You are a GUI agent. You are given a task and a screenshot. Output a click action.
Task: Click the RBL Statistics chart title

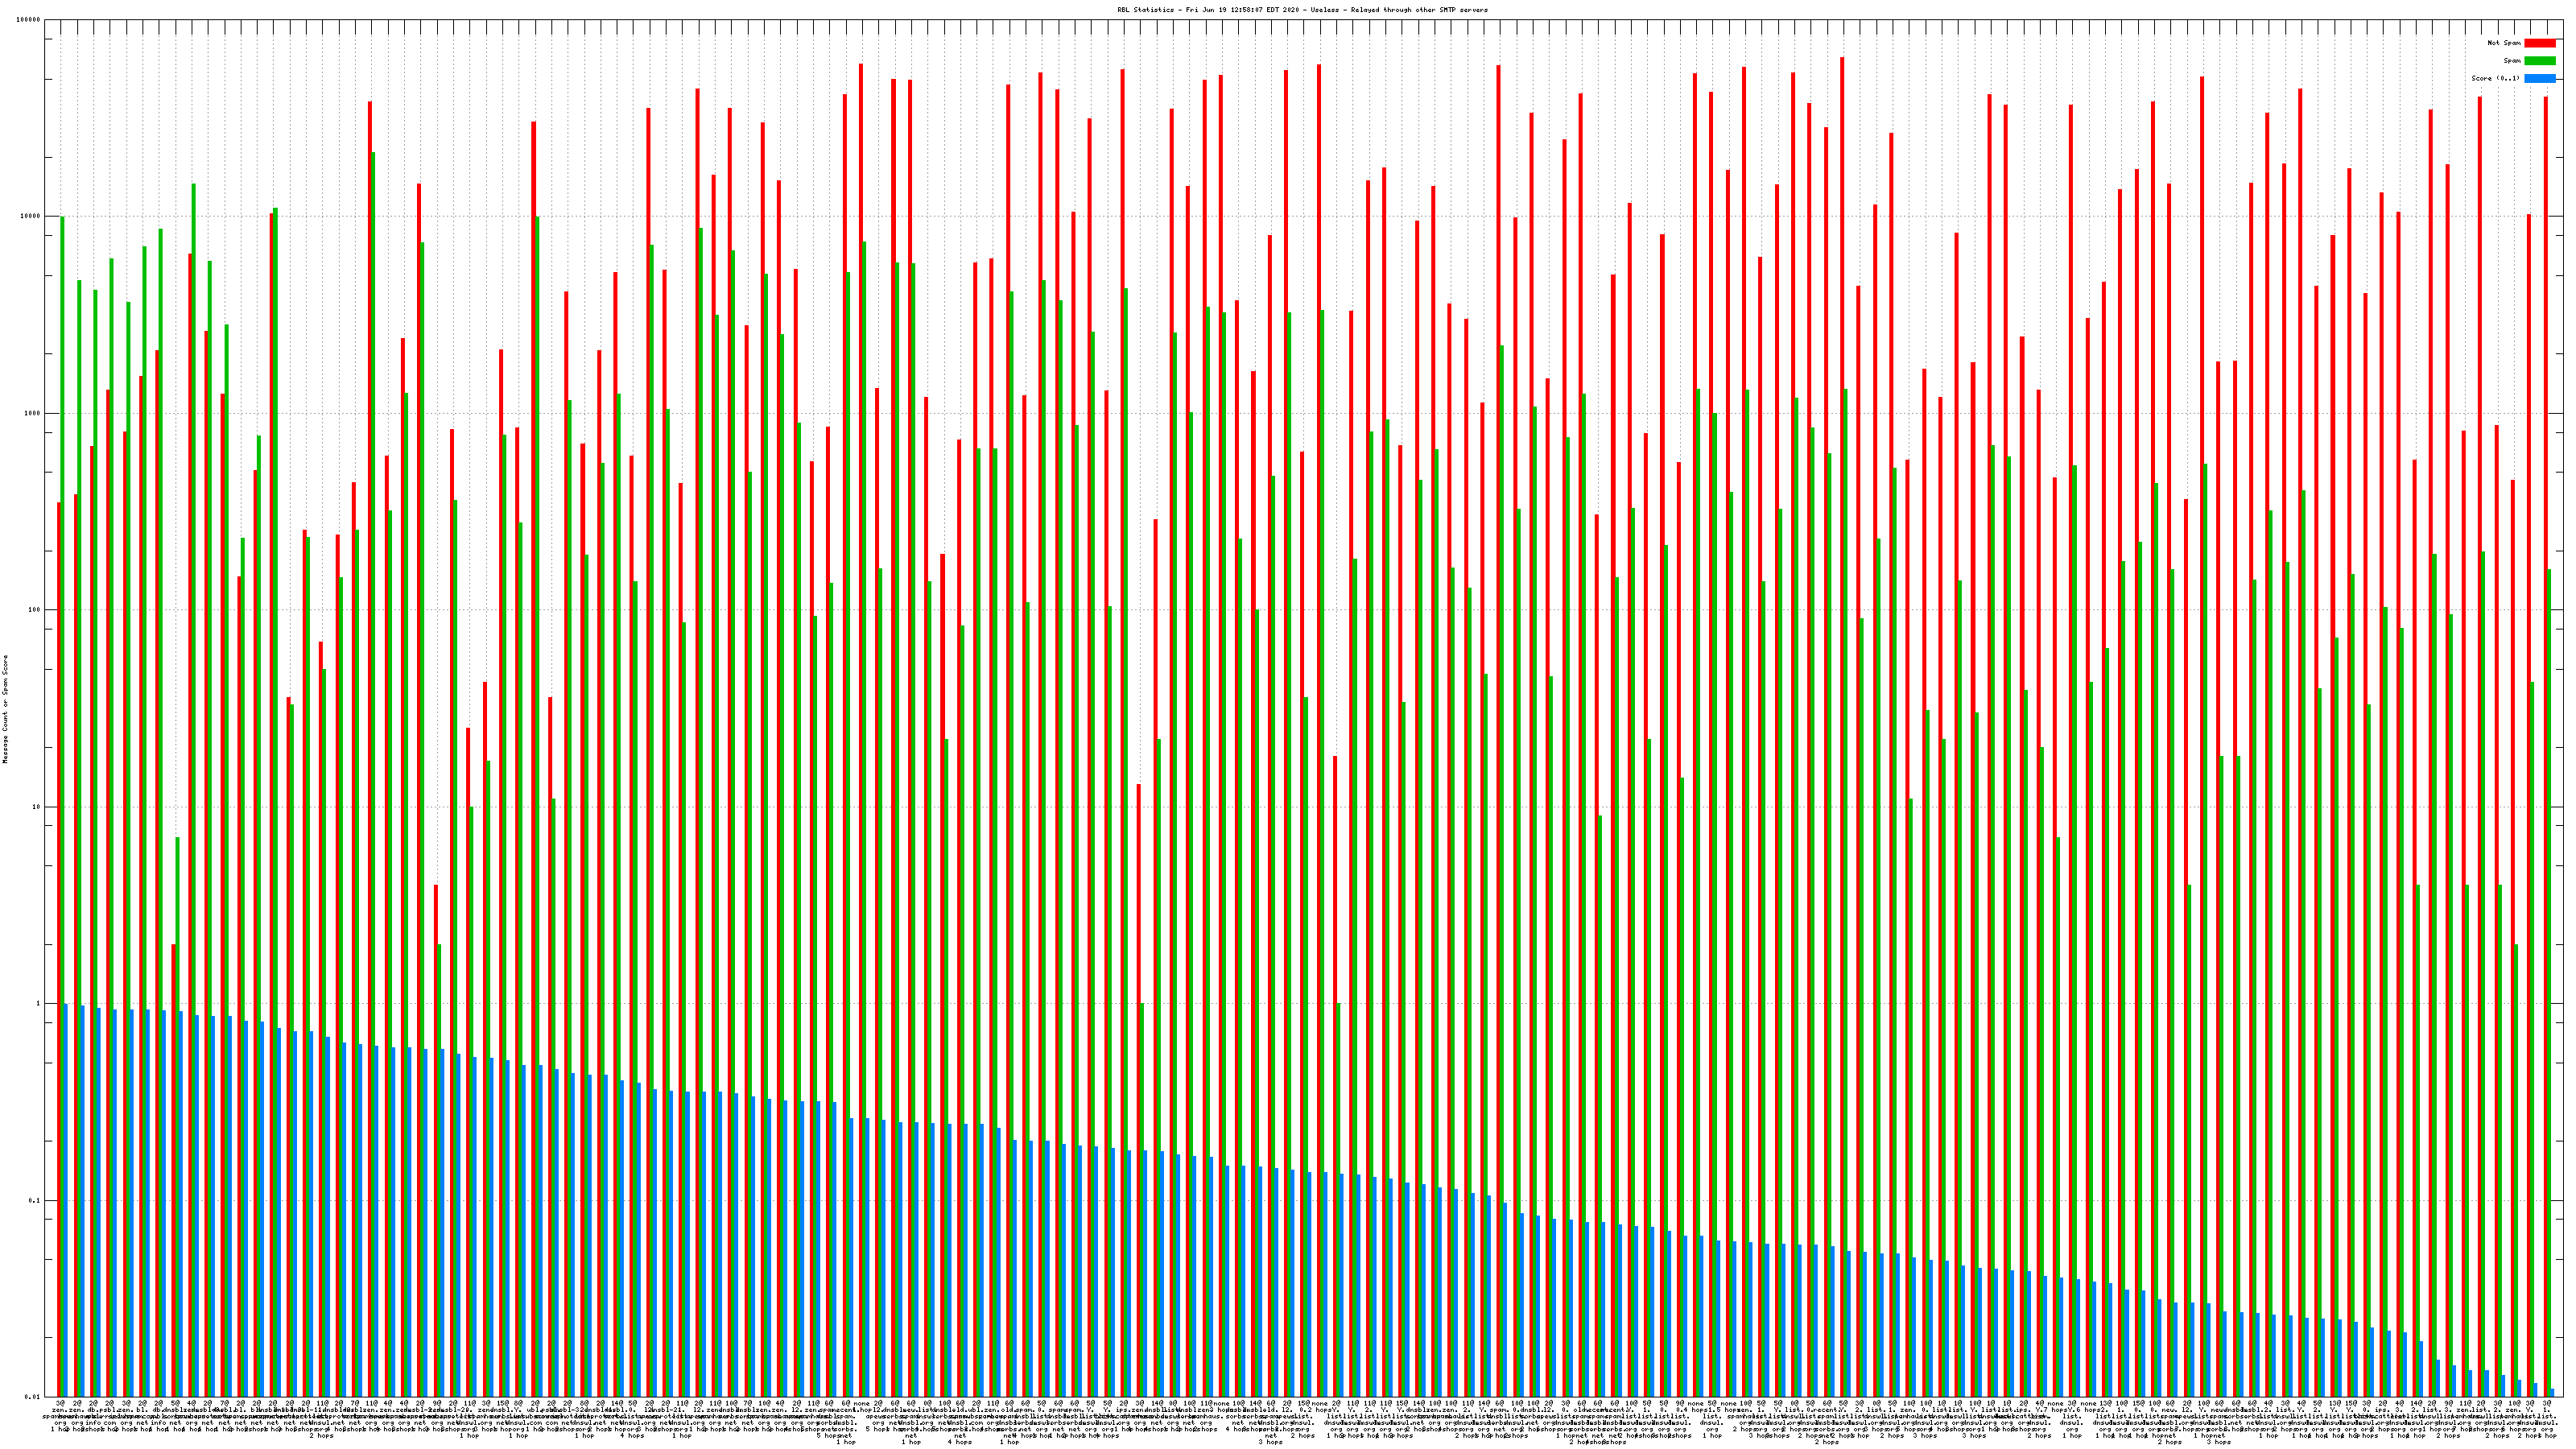click(1302, 10)
